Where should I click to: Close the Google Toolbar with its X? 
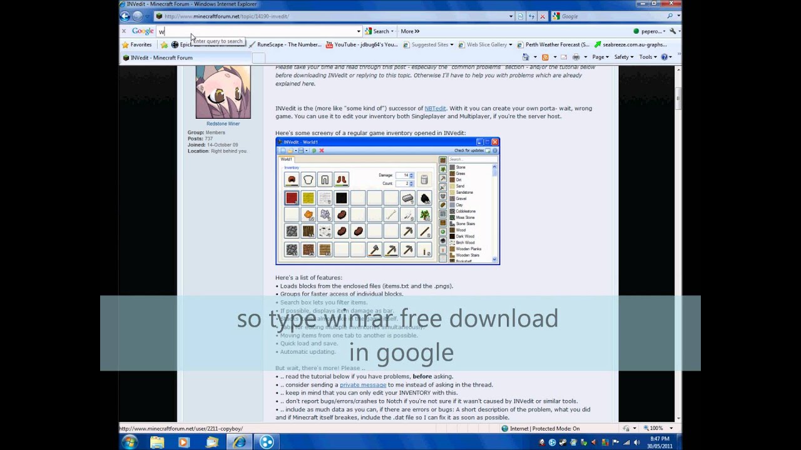pyautogui.click(x=123, y=31)
